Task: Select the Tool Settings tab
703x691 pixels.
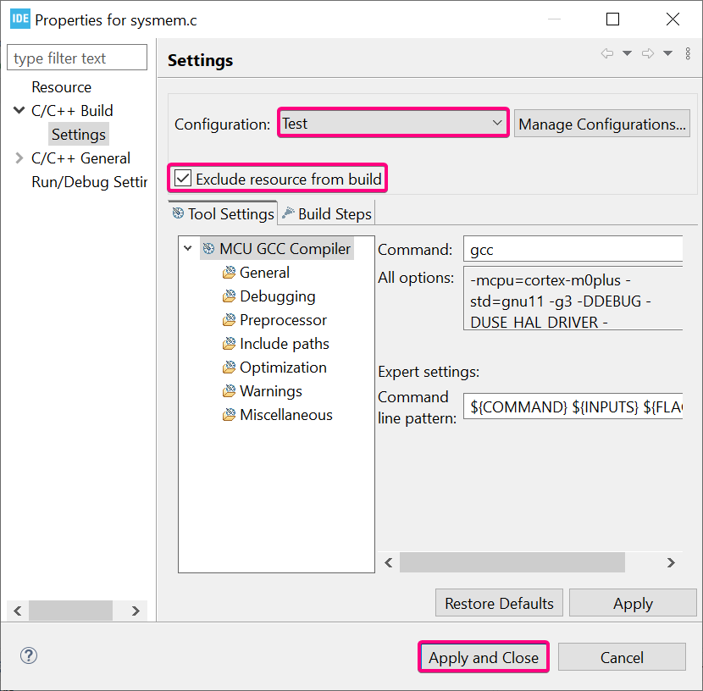Action: pyautogui.click(x=223, y=214)
